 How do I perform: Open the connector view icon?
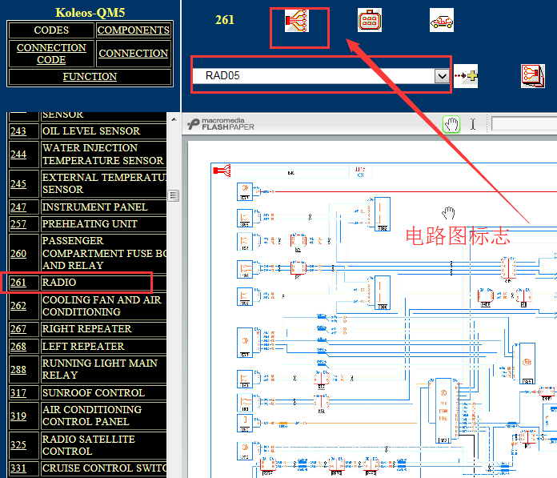pyautogui.click(x=370, y=20)
